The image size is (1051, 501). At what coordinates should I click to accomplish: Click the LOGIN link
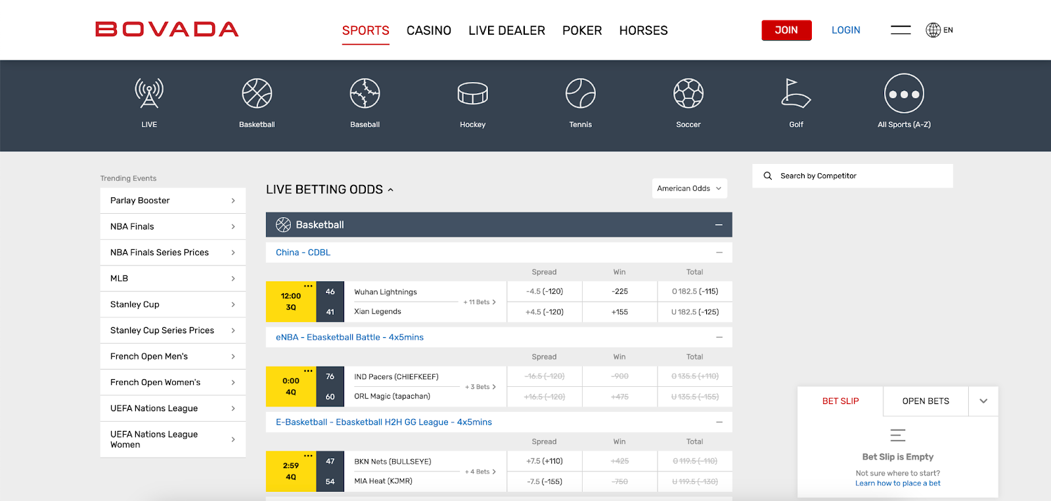pyautogui.click(x=845, y=30)
